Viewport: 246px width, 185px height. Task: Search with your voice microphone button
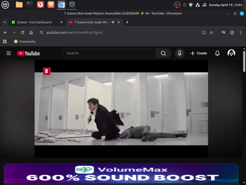tap(180, 53)
